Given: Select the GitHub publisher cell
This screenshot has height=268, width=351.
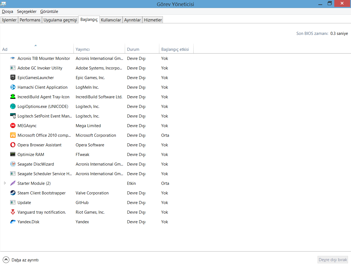Looking at the screenshot, I should [x=82, y=203].
